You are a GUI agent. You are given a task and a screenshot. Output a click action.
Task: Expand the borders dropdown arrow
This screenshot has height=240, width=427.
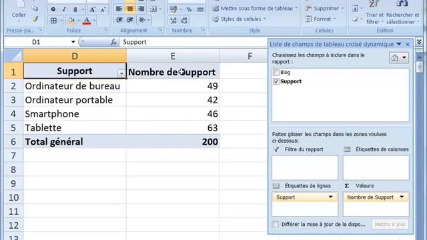[x=61, y=21]
